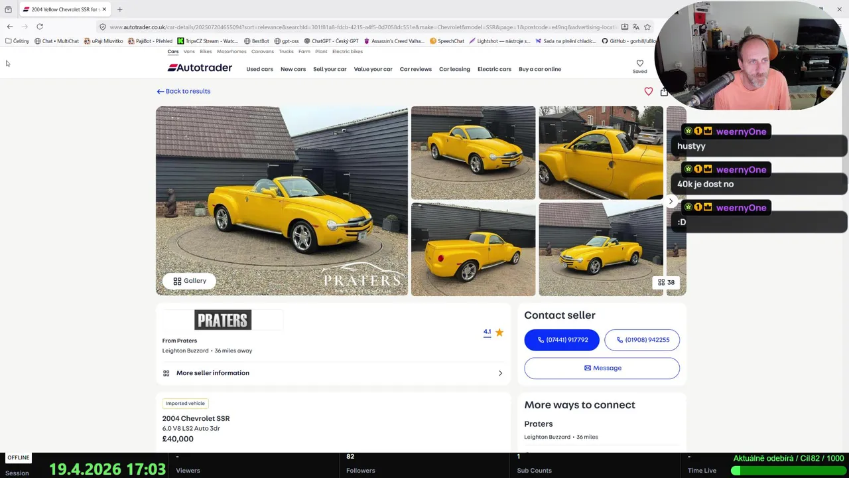Click the Message seller button
The image size is (849, 478).
[602, 368]
